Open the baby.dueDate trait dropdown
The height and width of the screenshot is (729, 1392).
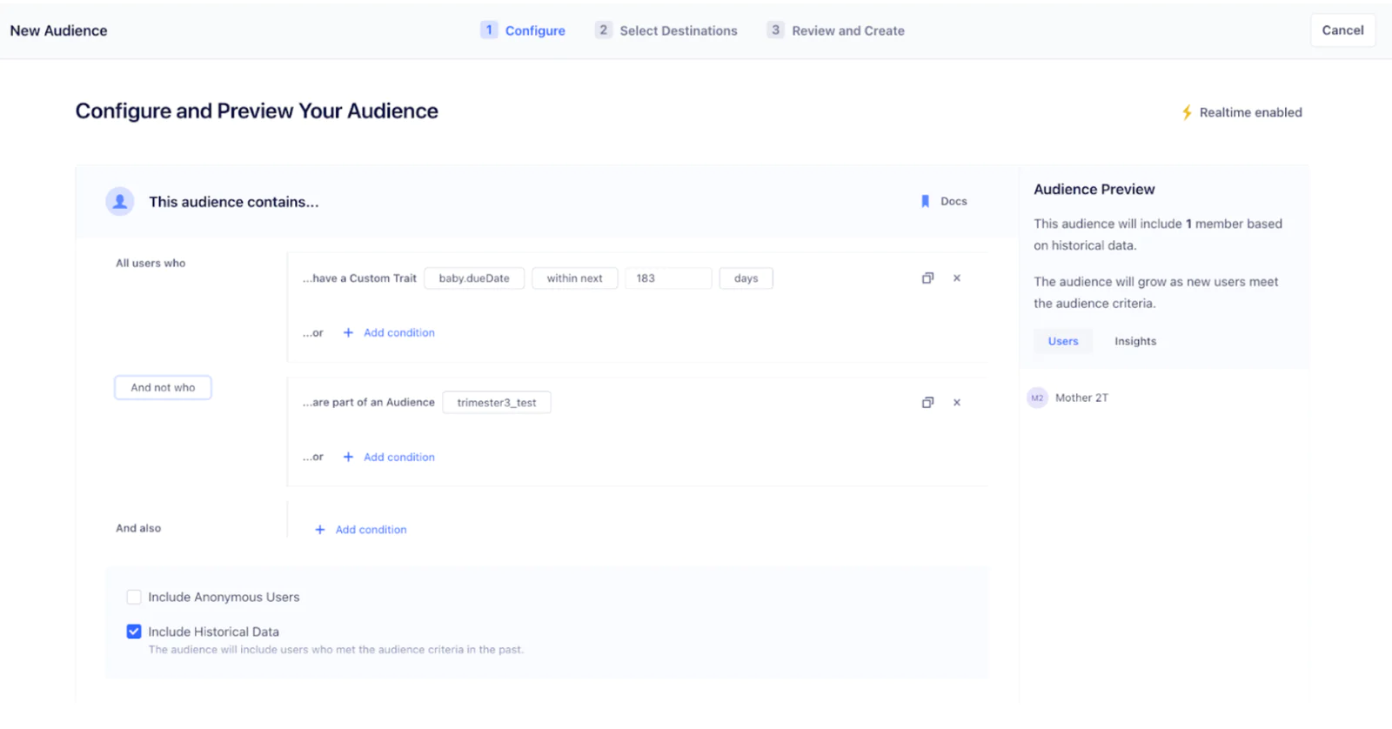click(474, 278)
